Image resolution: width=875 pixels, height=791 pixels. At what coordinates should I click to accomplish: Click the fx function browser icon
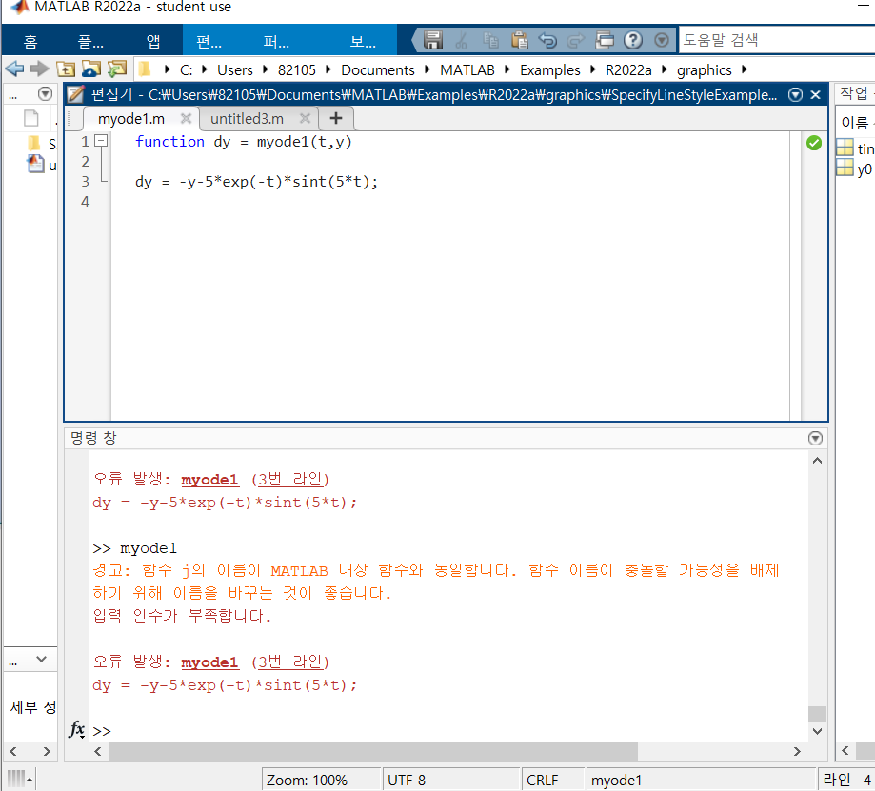pos(77,729)
